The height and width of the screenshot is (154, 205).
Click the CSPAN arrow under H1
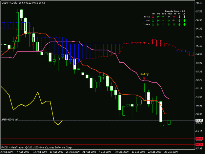click(174, 25)
